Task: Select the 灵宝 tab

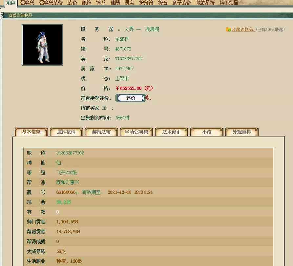Action: click(x=130, y=3)
